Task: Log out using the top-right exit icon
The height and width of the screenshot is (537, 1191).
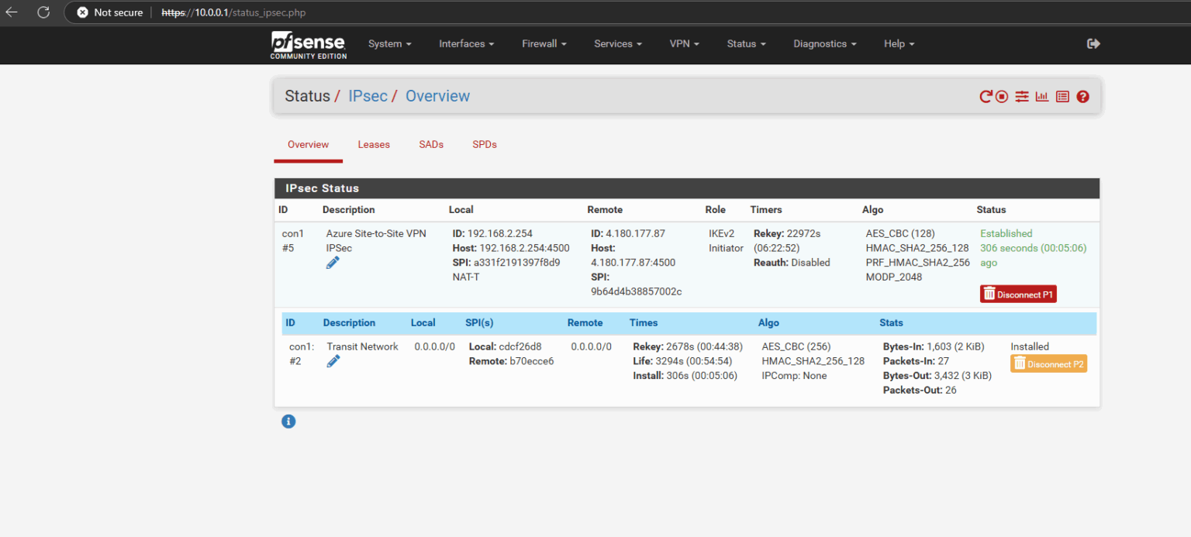Action: (x=1093, y=44)
